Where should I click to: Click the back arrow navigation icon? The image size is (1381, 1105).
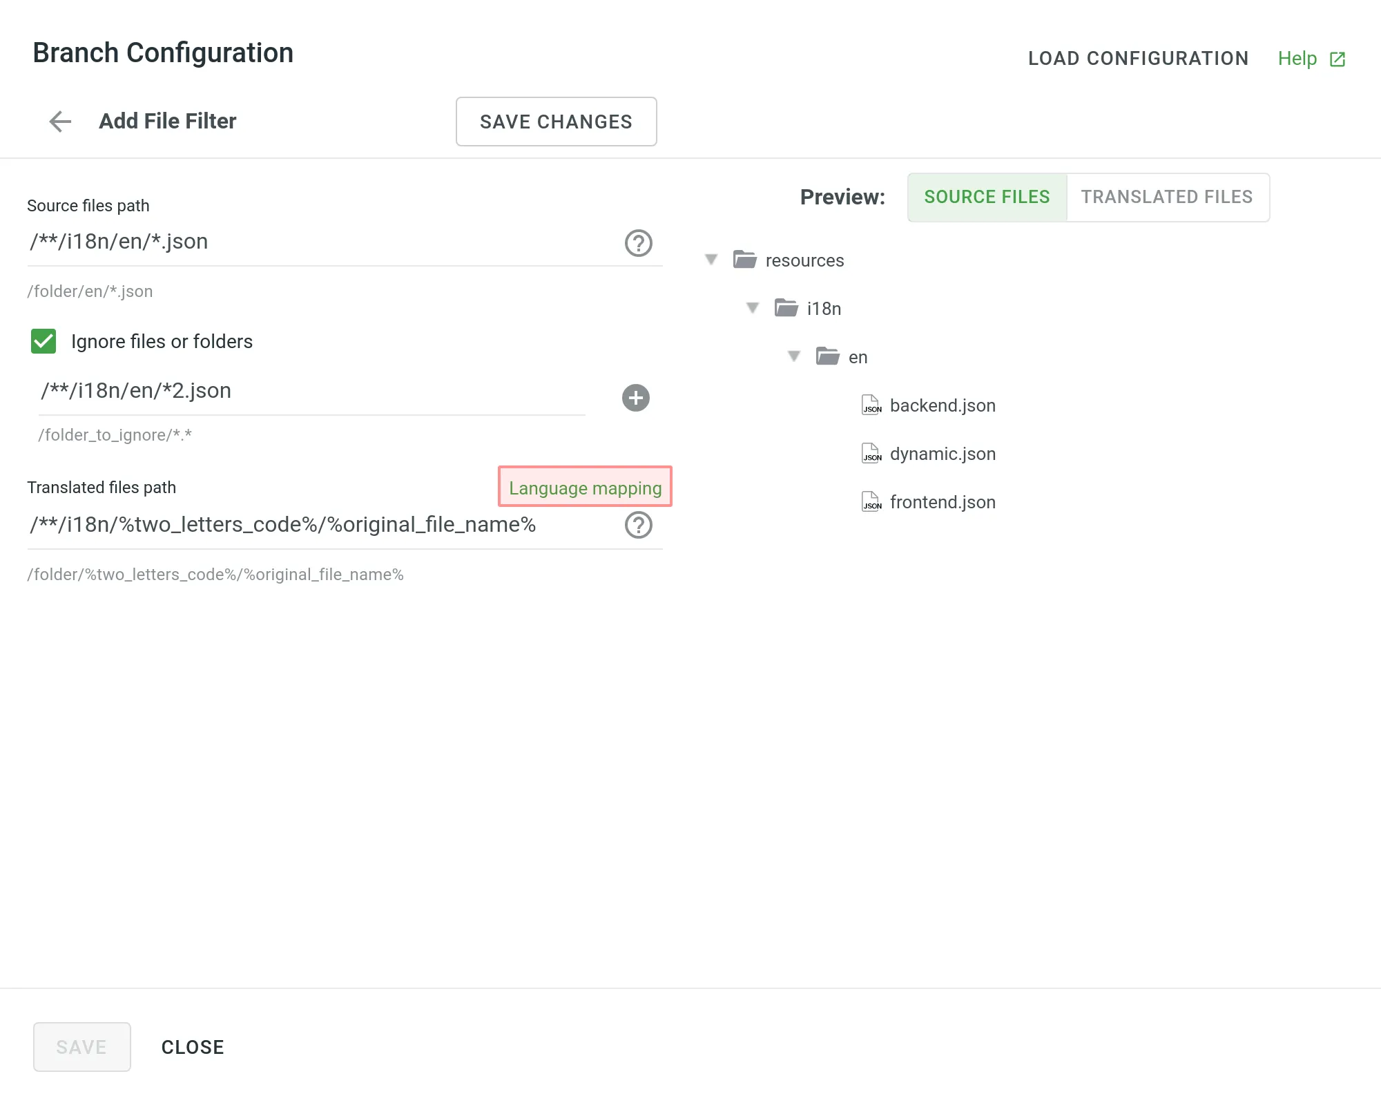point(59,122)
